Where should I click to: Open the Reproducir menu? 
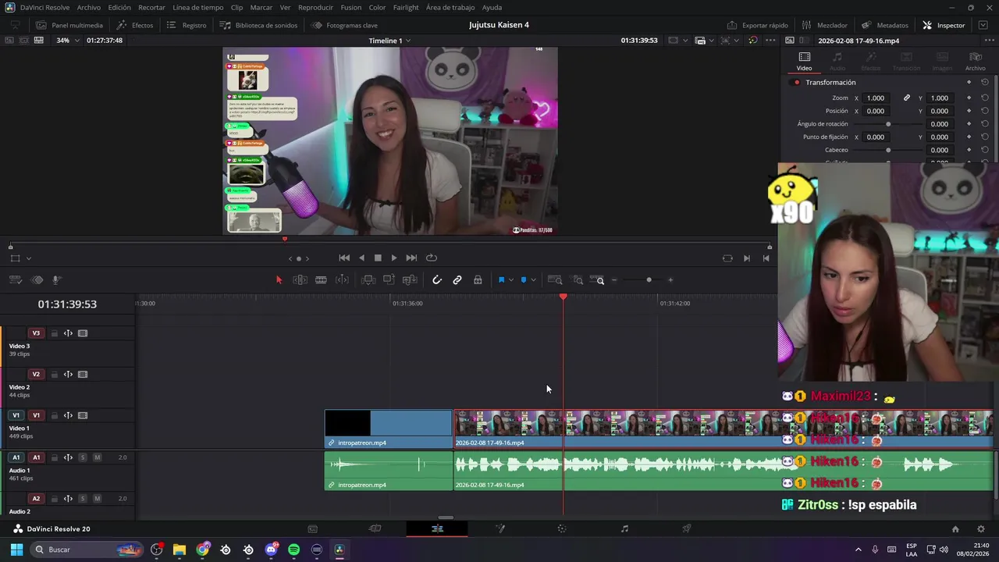(x=315, y=7)
